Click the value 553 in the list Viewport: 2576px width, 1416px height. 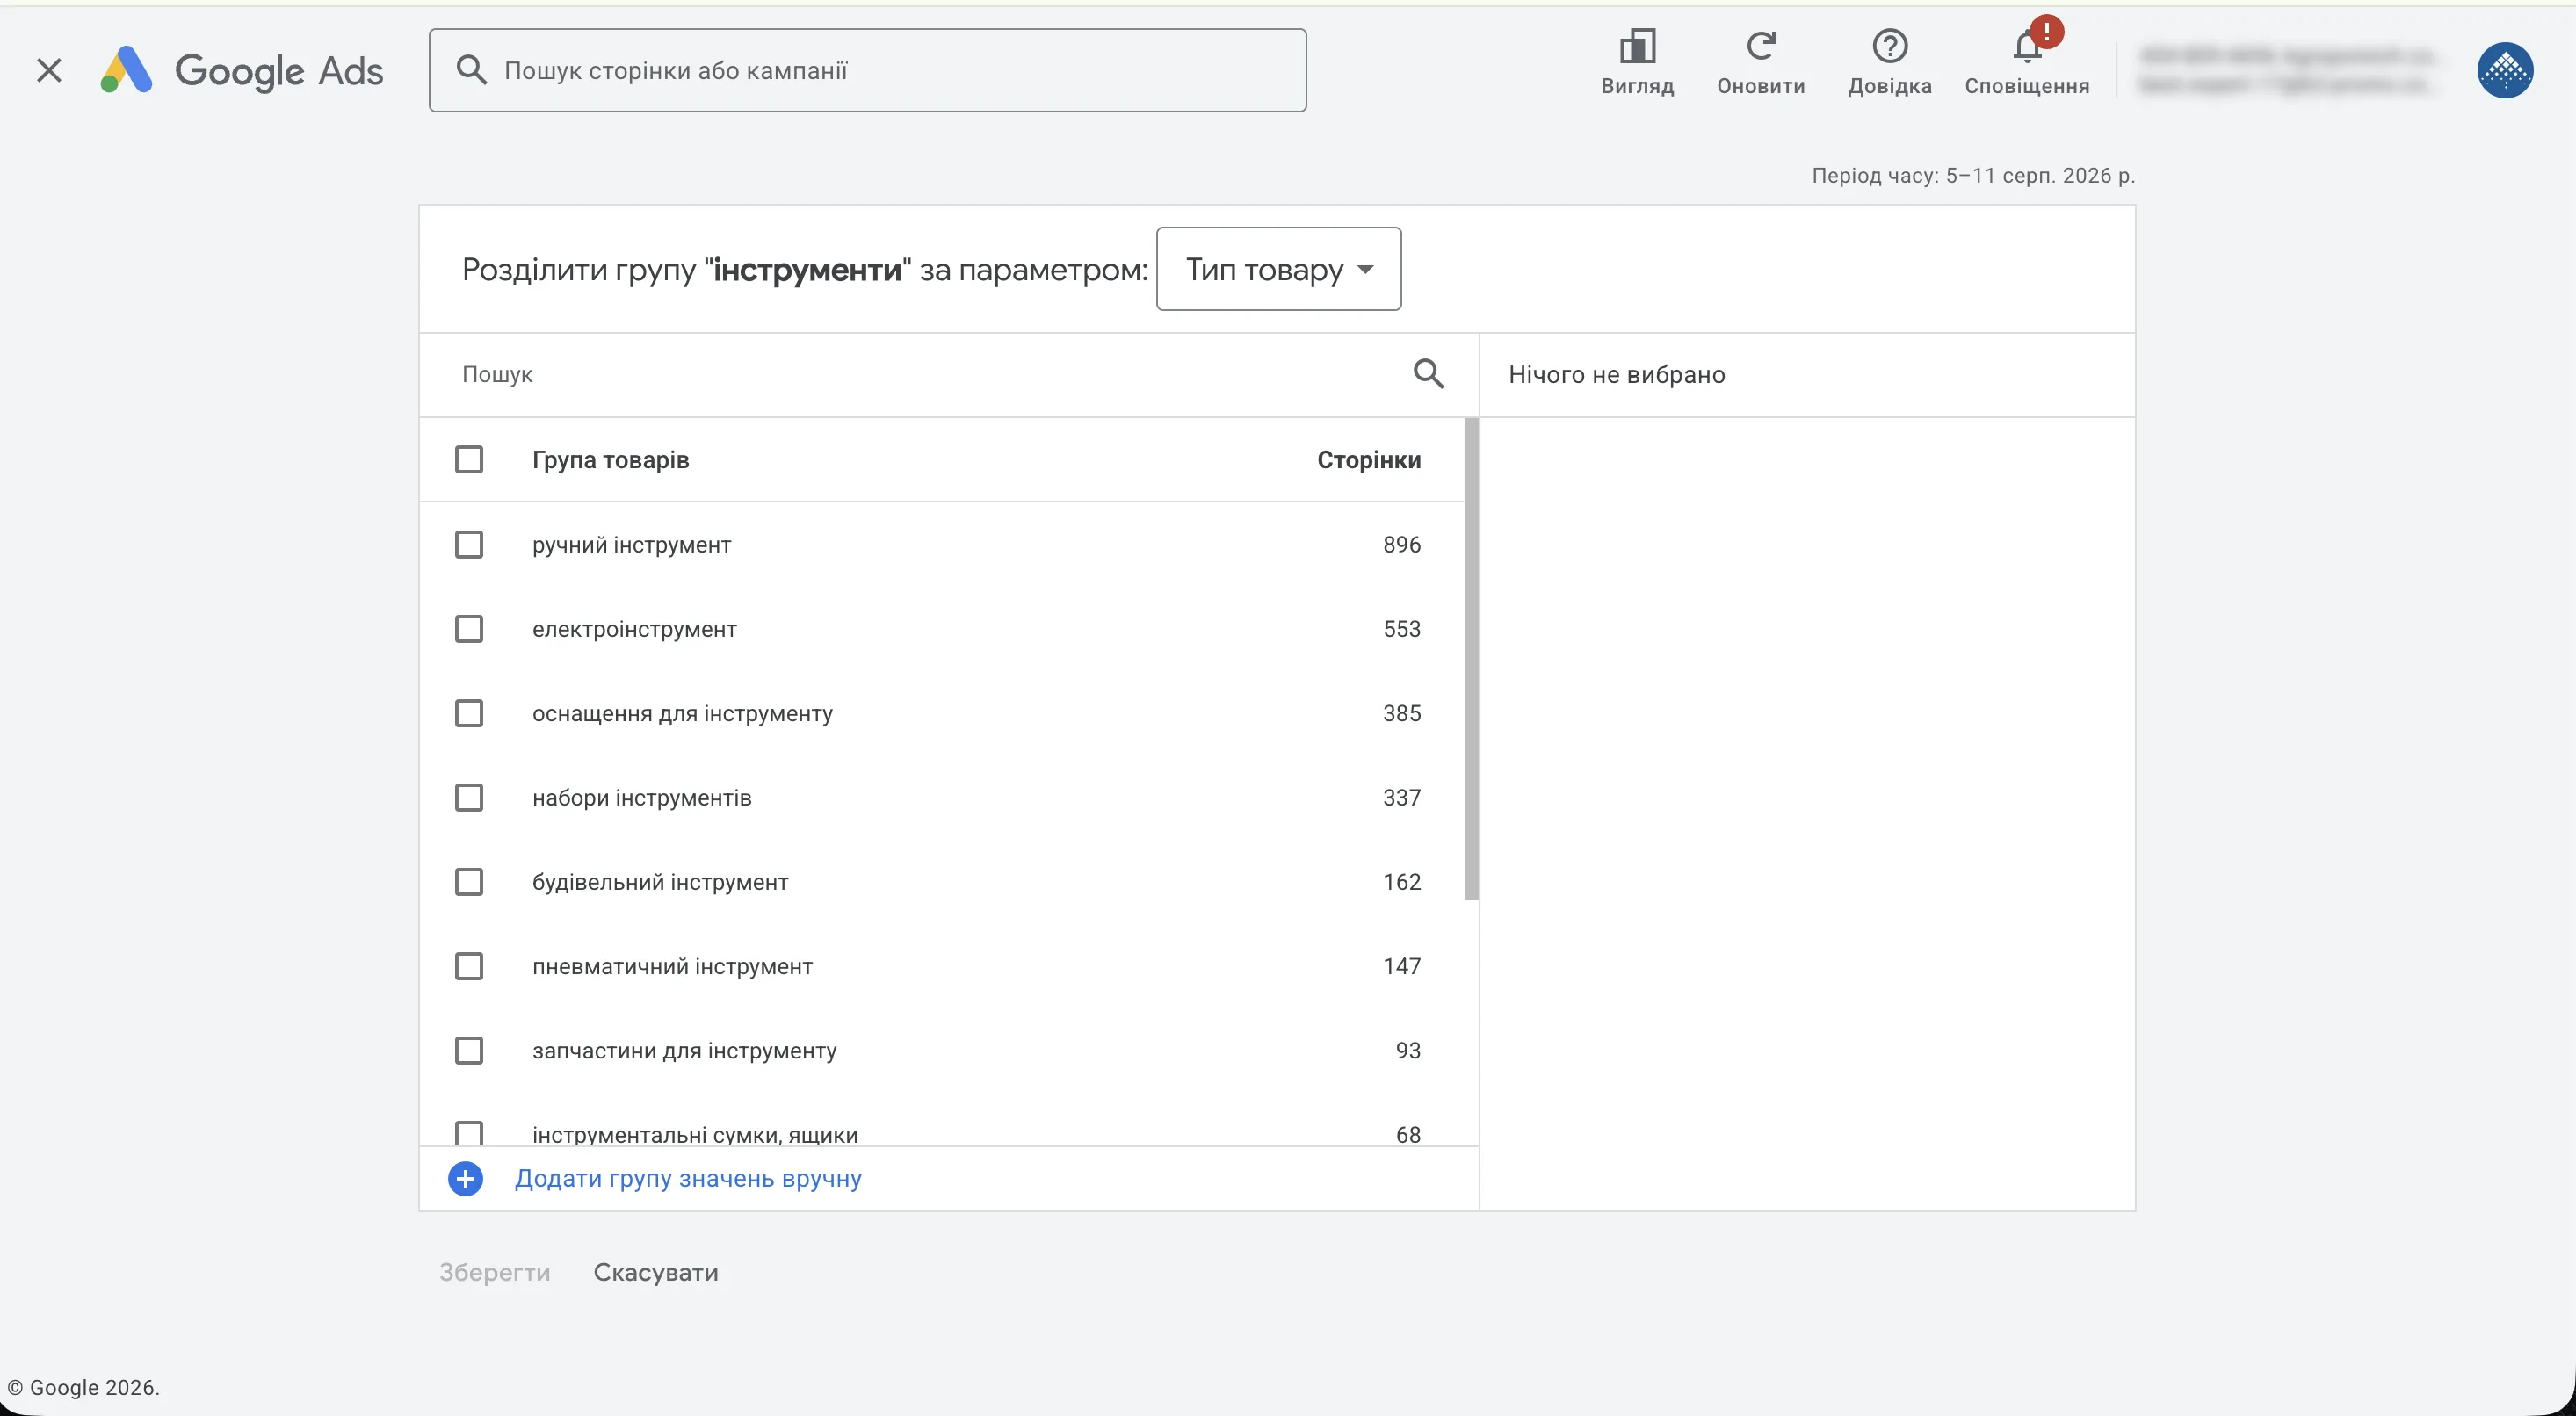1401,628
